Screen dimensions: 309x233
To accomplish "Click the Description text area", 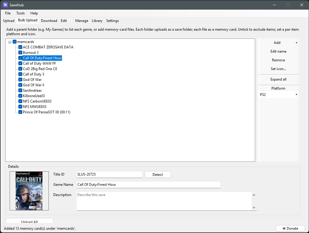I will coord(164,201).
